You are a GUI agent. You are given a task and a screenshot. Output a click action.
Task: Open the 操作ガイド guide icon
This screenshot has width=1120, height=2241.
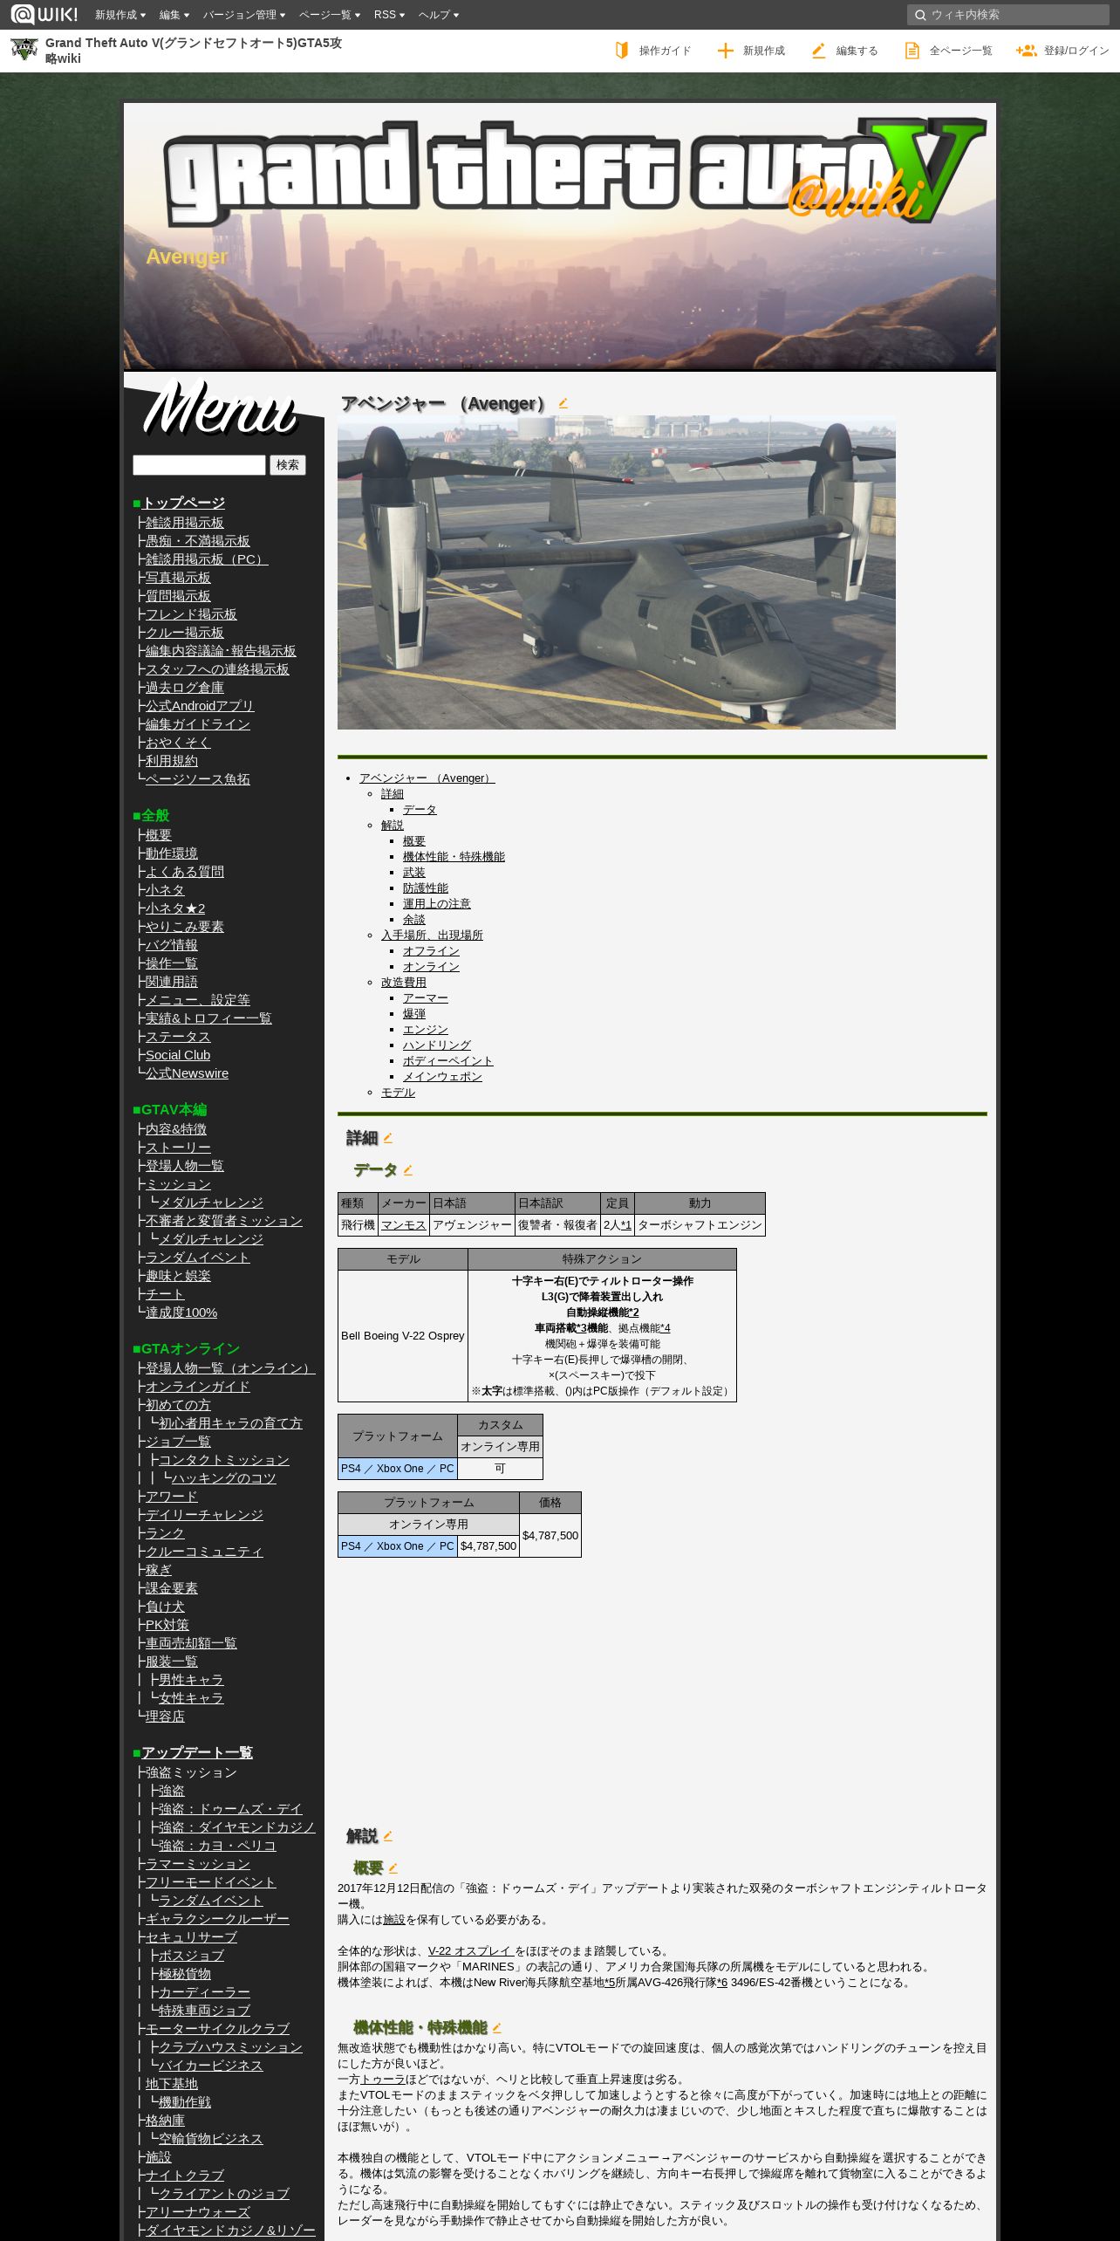pos(622,51)
